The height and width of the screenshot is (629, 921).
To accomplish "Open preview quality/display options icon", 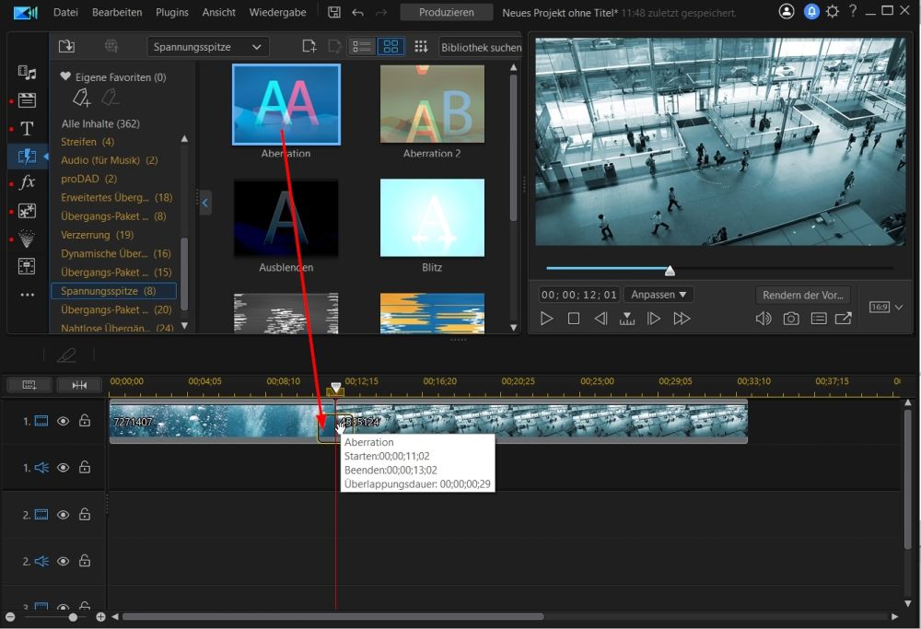I will point(818,319).
